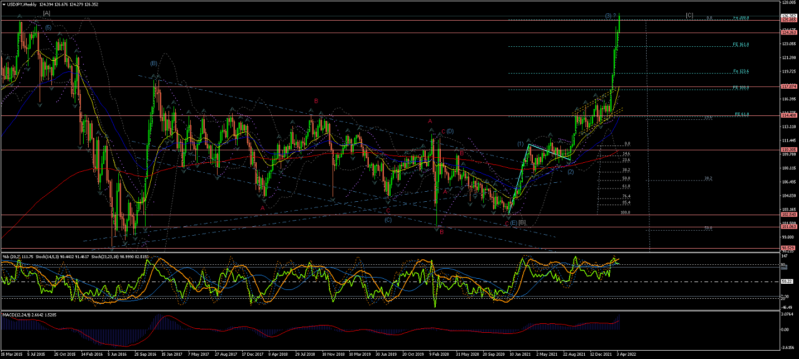This screenshot has height=359, width=799.
Task: Click the 50.22 oscillator scale value
Action: [787, 282]
